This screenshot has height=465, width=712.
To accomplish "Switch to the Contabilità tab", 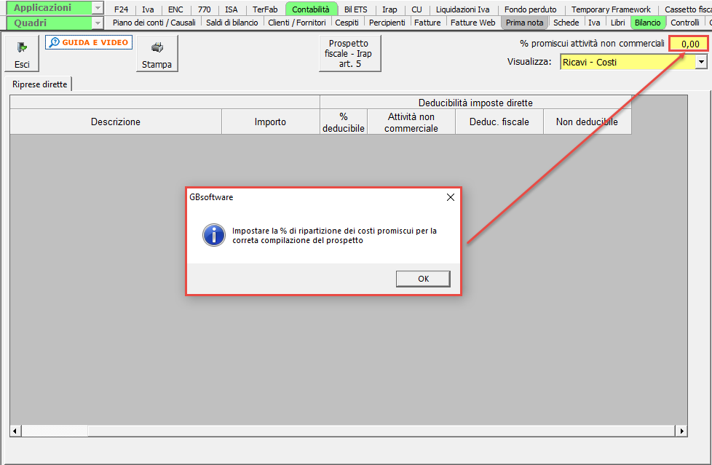I will tap(311, 9).
